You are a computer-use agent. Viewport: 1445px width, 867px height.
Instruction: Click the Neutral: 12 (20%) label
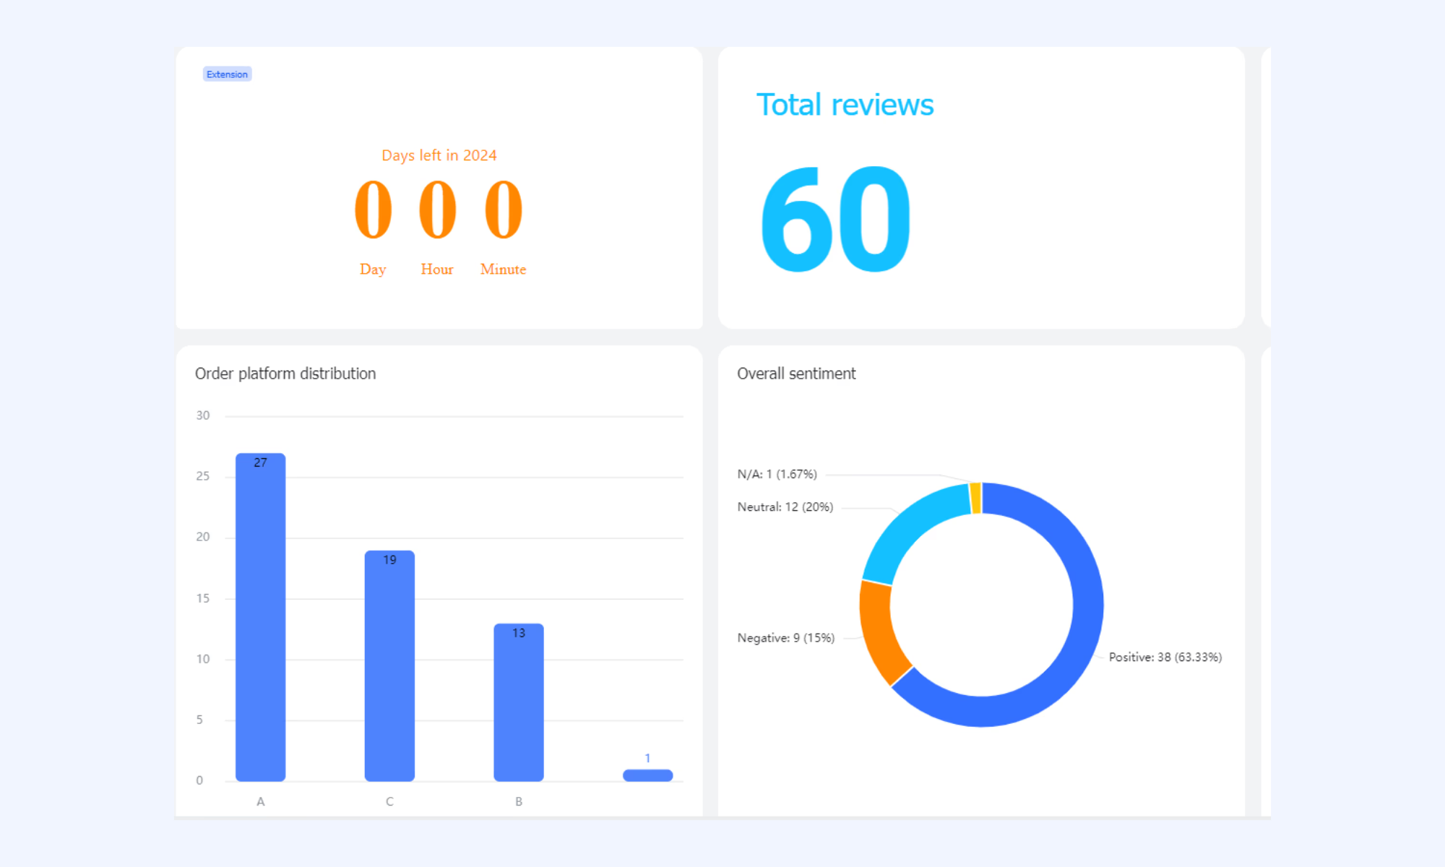click(x=785, y=507)
